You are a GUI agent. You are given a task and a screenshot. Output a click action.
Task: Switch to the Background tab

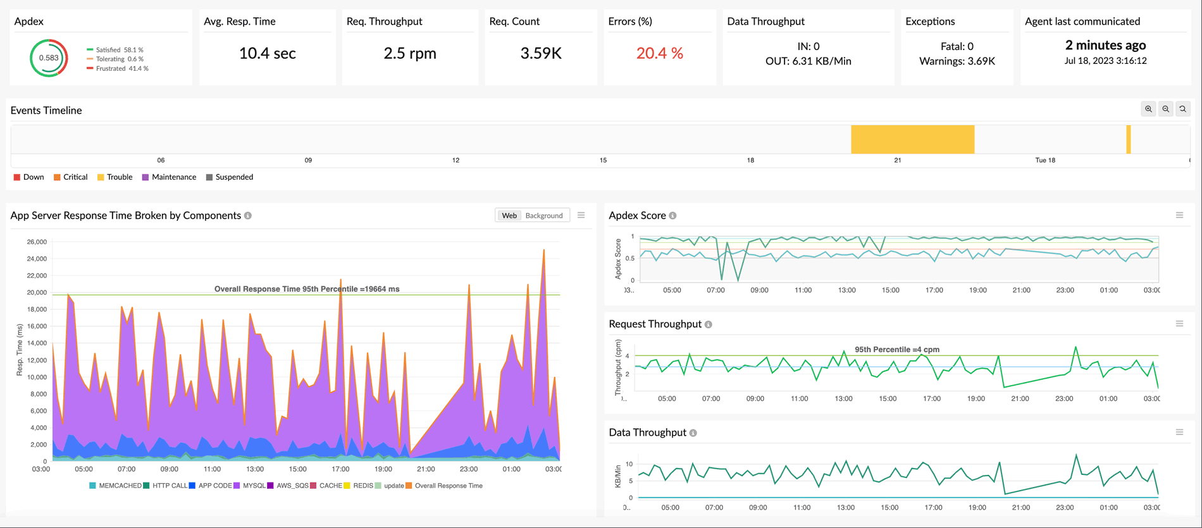543,216
